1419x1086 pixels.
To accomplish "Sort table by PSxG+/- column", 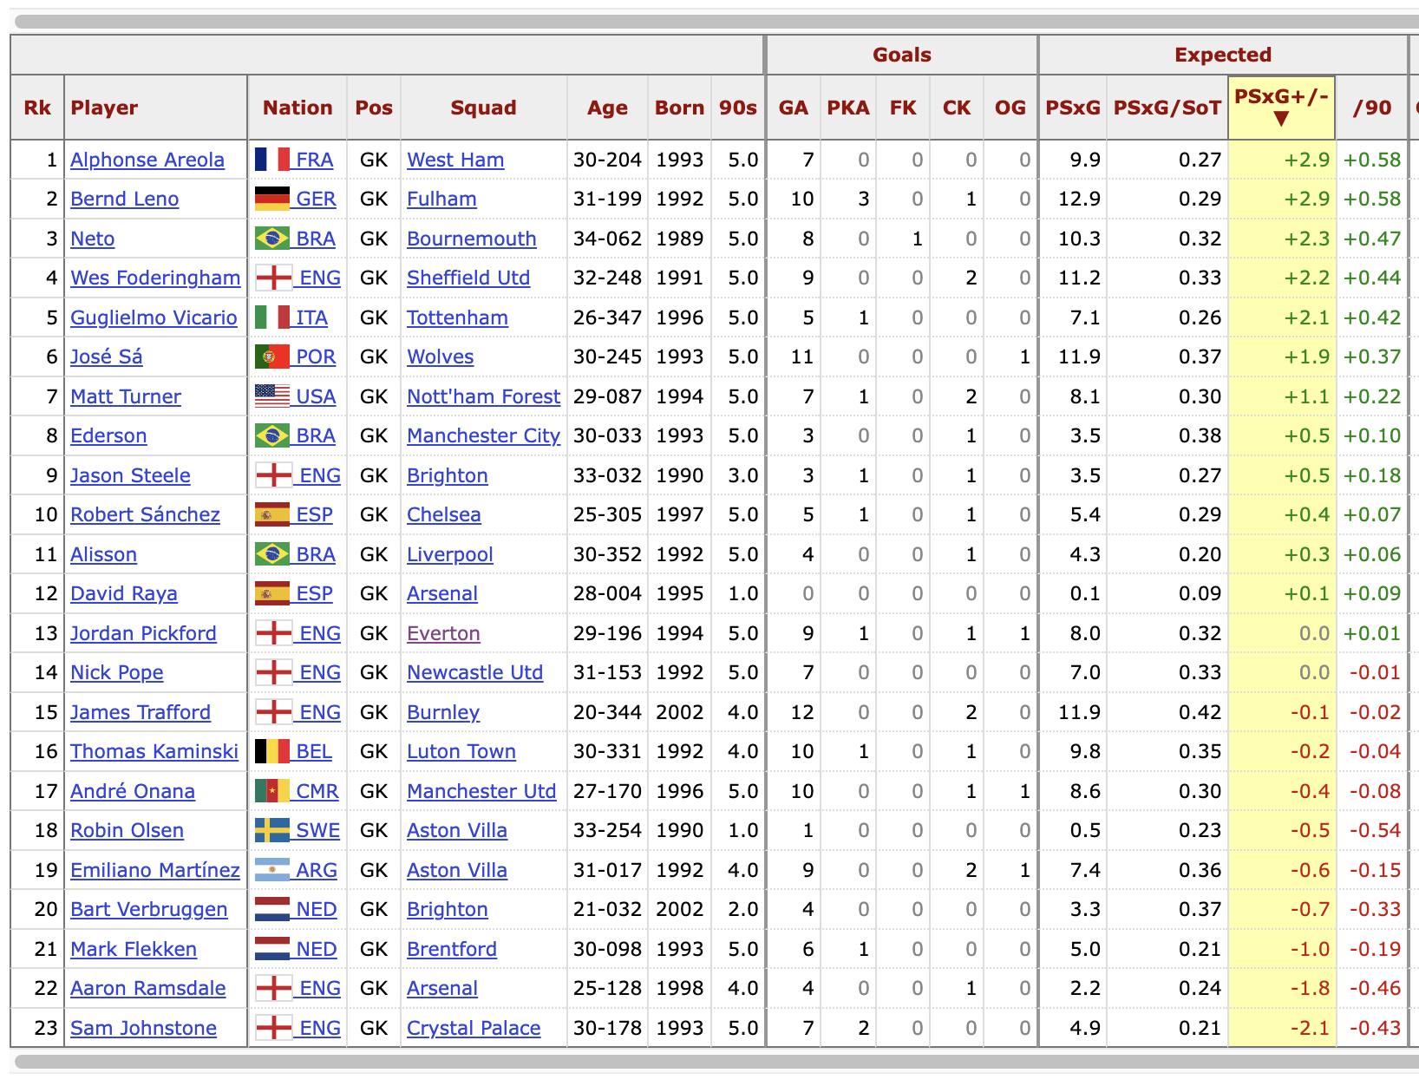I will pos(1281,108).
